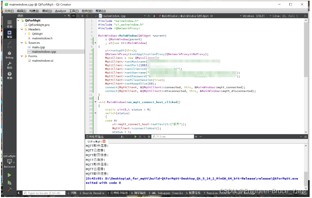Open the 构建(B) menu
This screenshot has height=198, width=312.
34,11
